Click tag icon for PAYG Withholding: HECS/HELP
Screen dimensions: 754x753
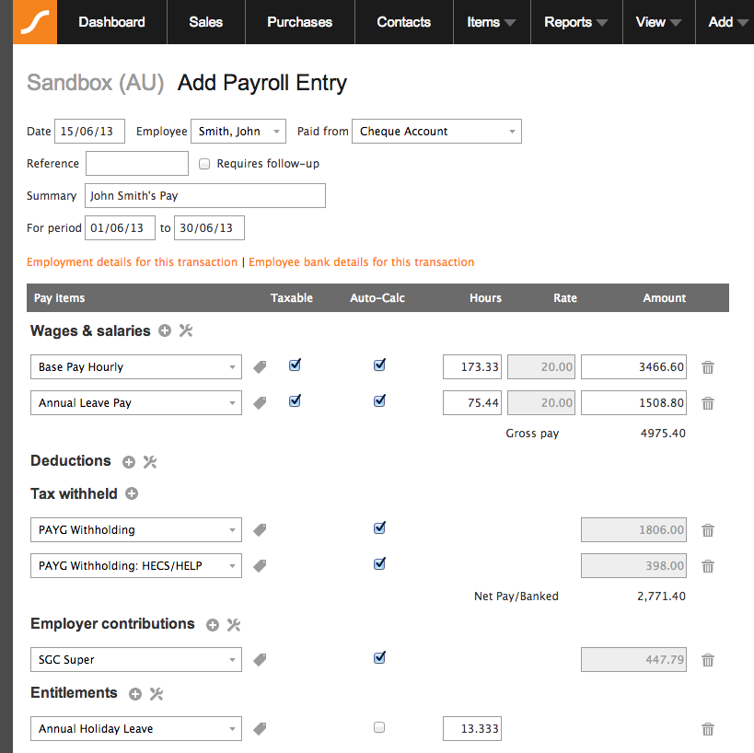pos(260,566)
